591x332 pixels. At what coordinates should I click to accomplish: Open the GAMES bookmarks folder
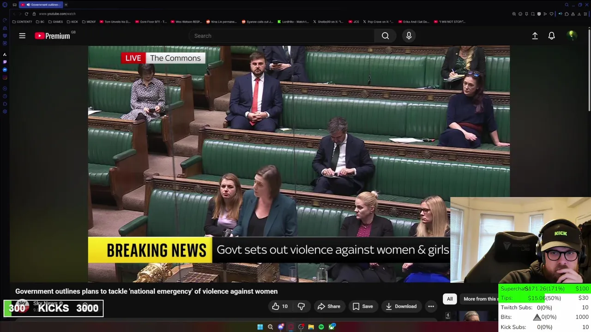(55, 22)
